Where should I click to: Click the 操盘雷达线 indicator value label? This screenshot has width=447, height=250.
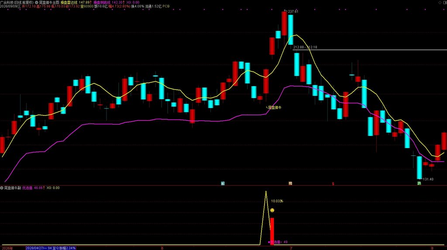tap(76, 2)
